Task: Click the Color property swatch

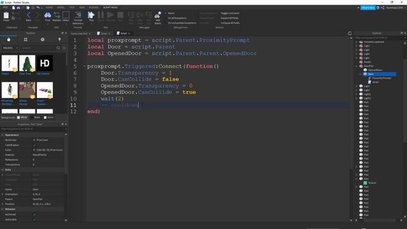Action: 34,150
